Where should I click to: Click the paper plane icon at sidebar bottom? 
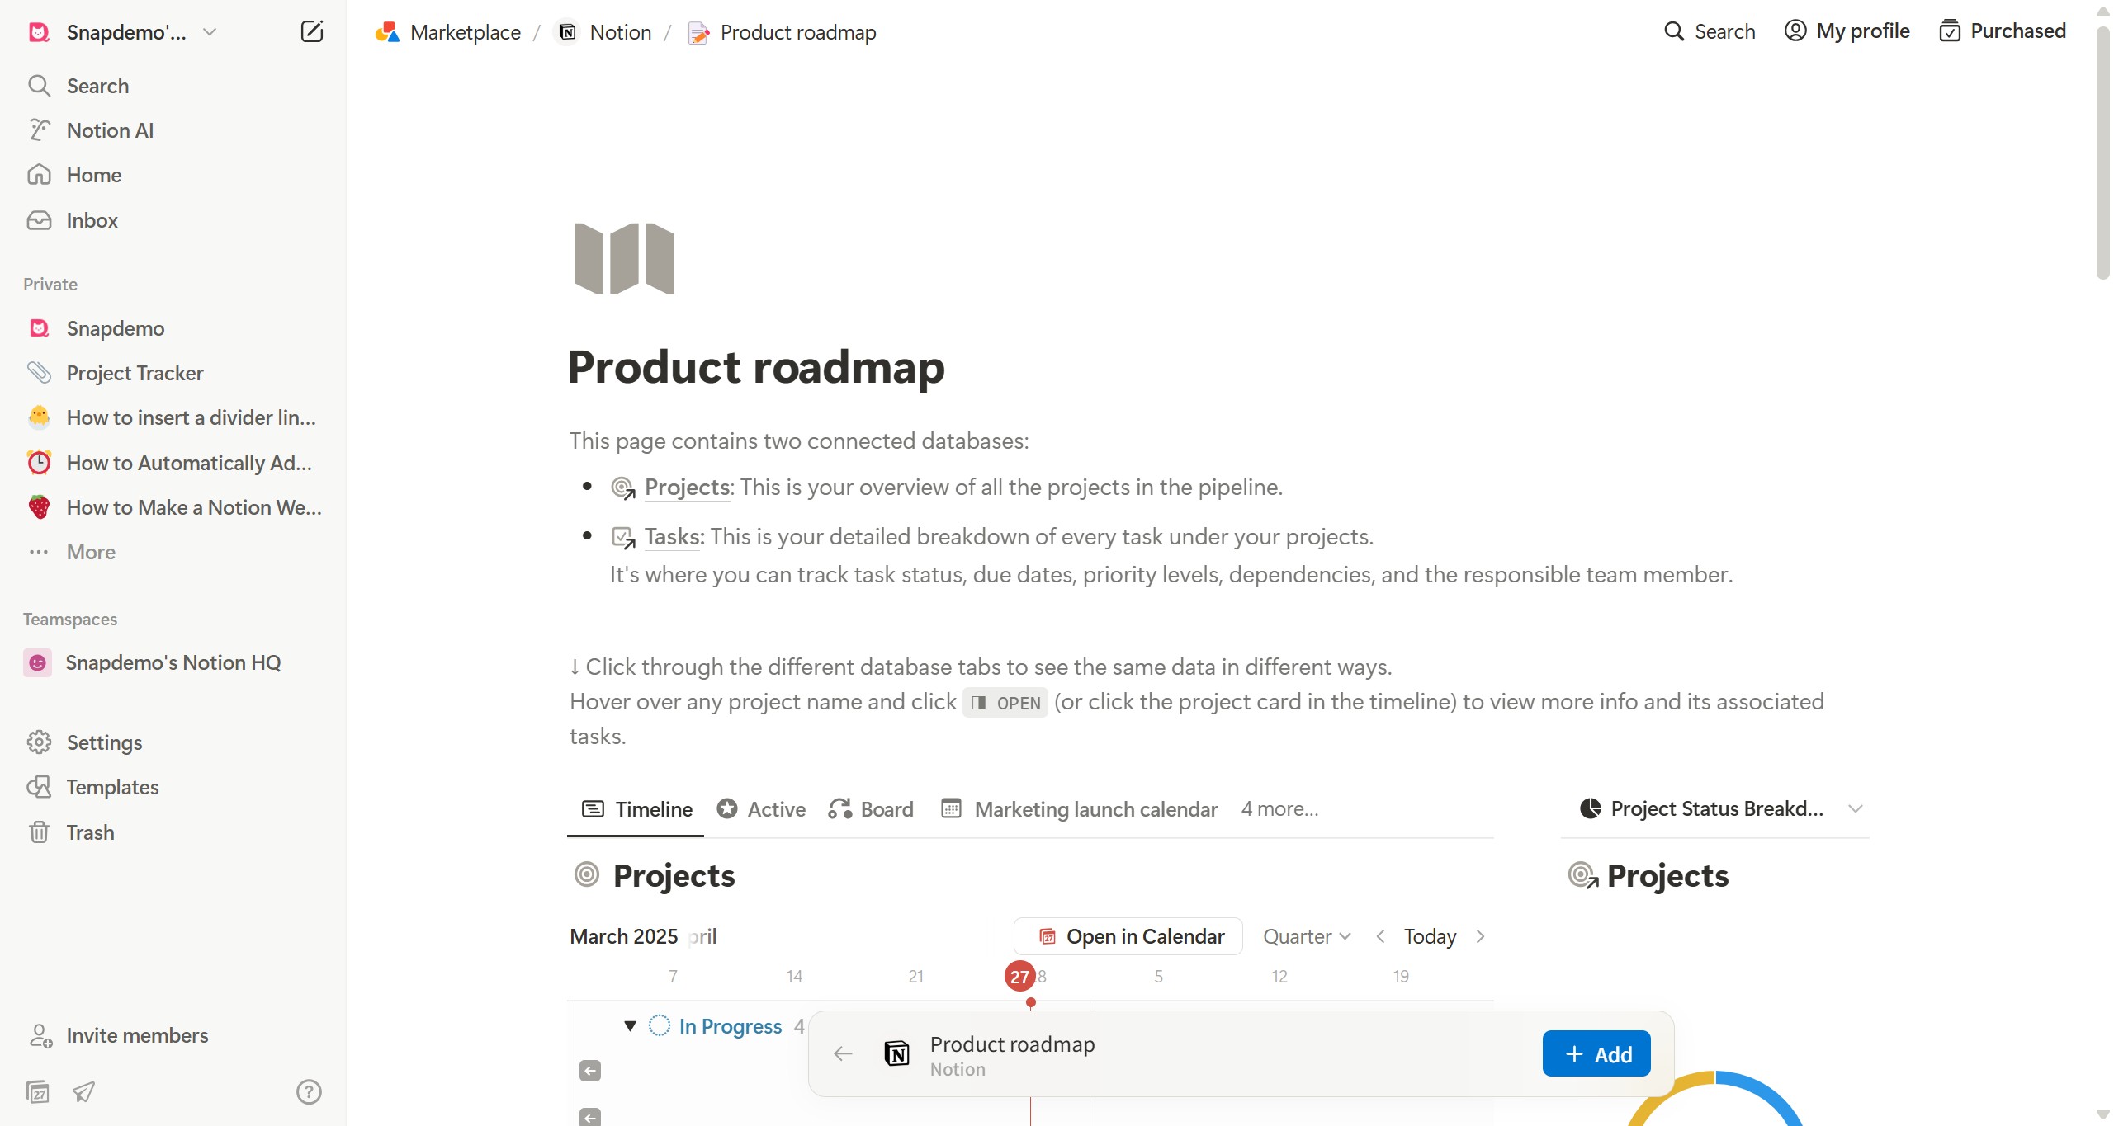tap(83, 1092)
